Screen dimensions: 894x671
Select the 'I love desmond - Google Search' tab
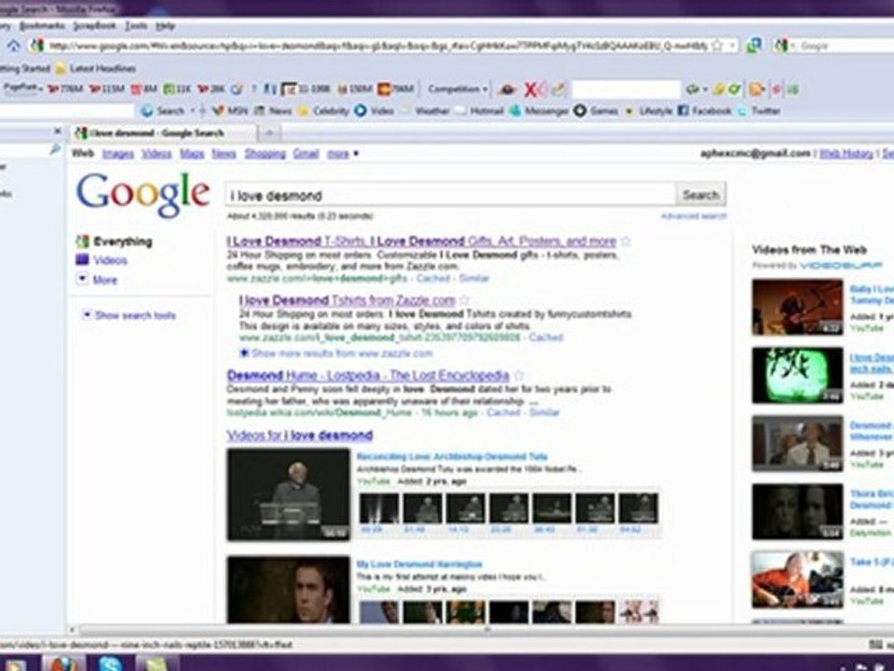pyautogui.click(x=165, y=133)
